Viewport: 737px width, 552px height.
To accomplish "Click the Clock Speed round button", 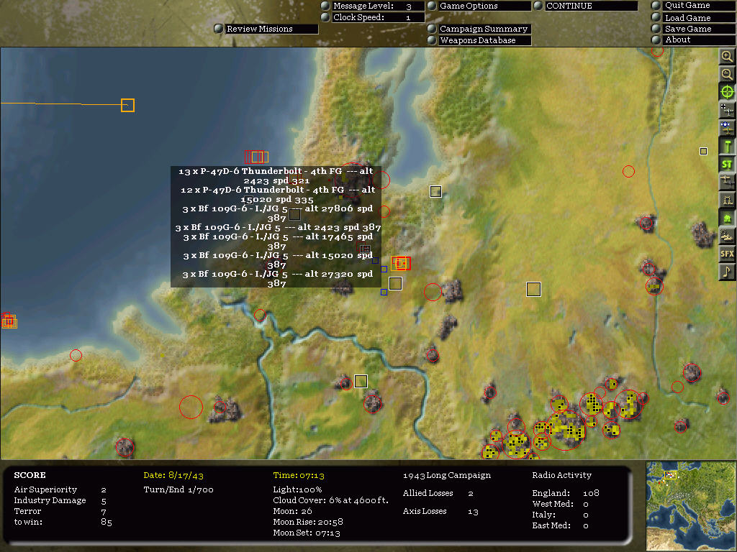I will pyautogui.click(x=325, y=17).
